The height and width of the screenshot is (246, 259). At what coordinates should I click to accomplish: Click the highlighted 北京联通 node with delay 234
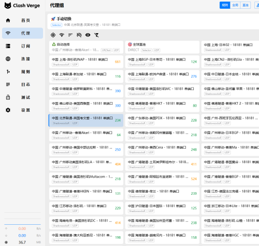tap(86, 121)
